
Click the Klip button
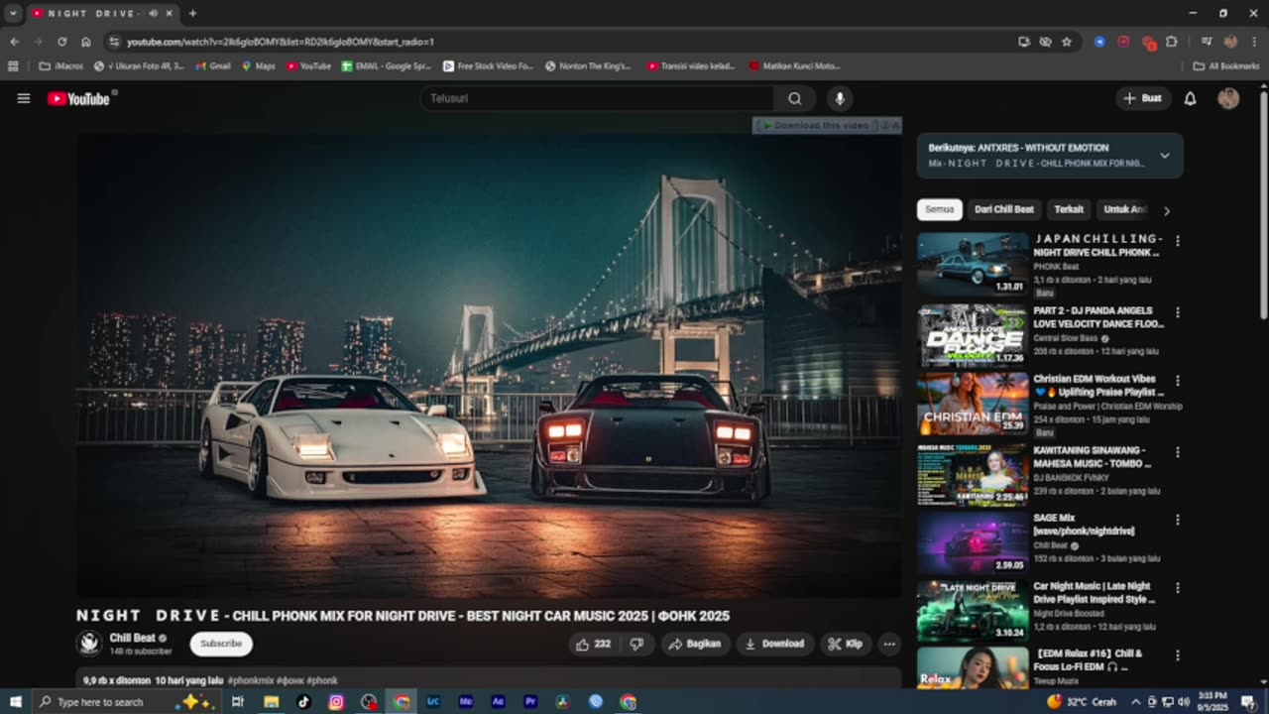pos(846,644)
